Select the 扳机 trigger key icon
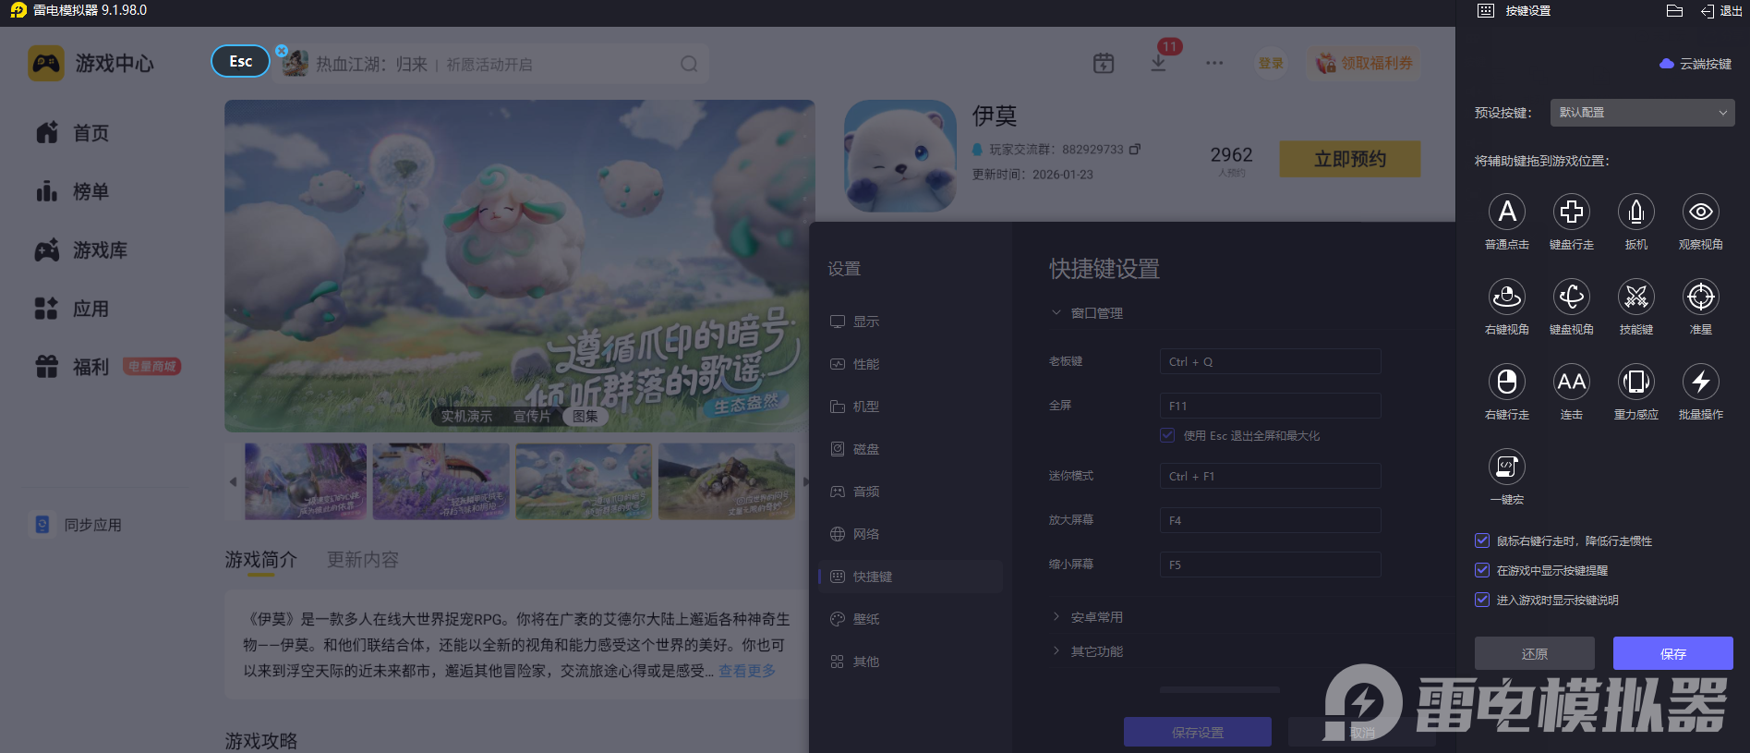 tap(1636, 212)
